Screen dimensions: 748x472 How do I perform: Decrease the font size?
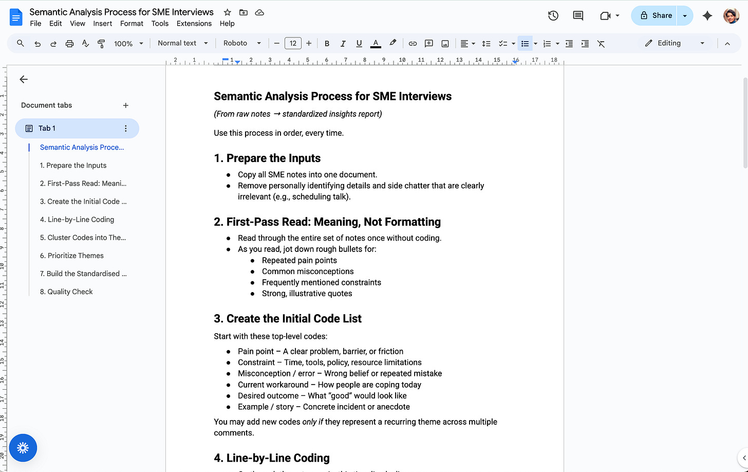[277, 44]
